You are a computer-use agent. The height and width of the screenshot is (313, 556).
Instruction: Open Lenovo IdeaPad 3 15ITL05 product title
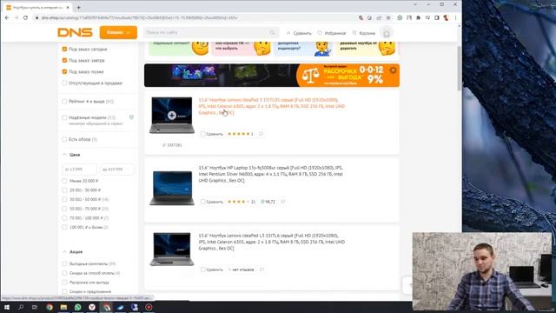pyautogui.click(x=272, y=106)
